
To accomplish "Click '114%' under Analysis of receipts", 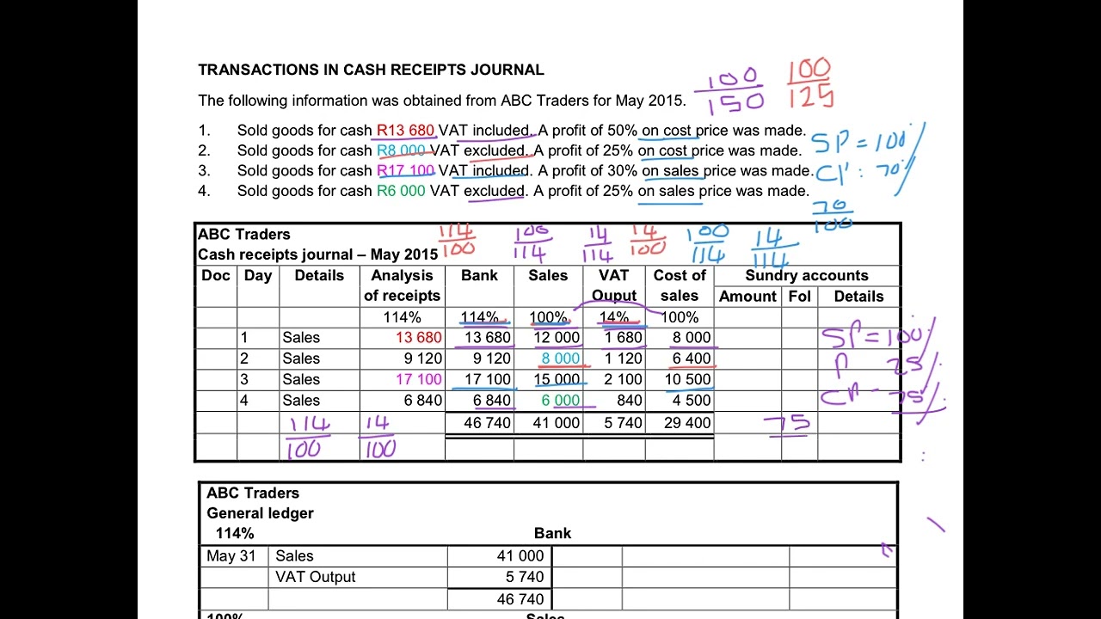I will pos(402,317).
